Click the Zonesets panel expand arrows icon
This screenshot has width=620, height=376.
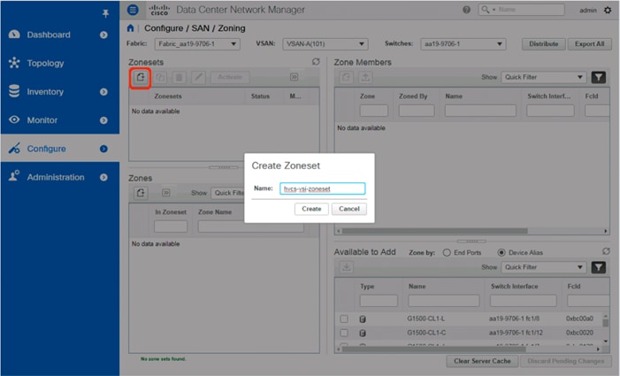tap(294, 77)
